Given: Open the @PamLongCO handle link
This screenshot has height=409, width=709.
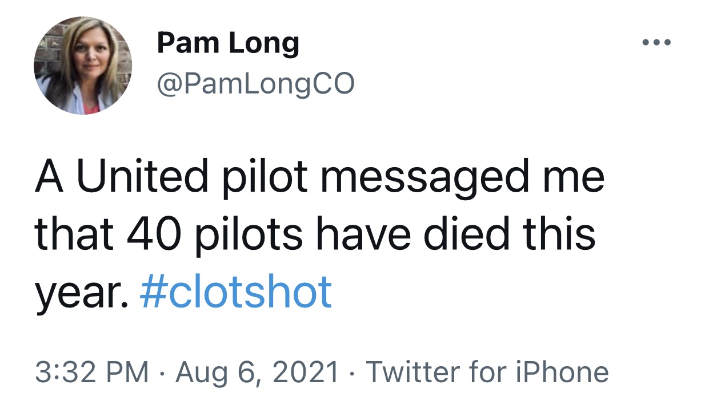Looking at the screenshot, I should (255, 84).
